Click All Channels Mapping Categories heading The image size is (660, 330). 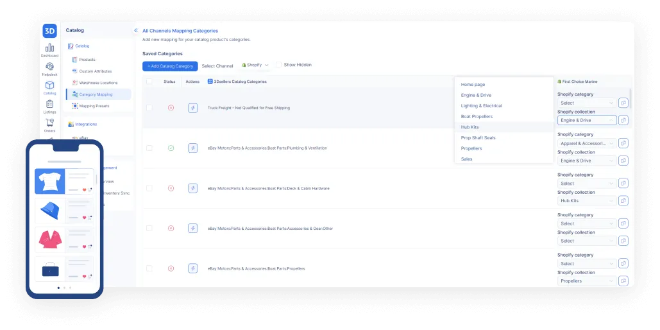(180, 31)
